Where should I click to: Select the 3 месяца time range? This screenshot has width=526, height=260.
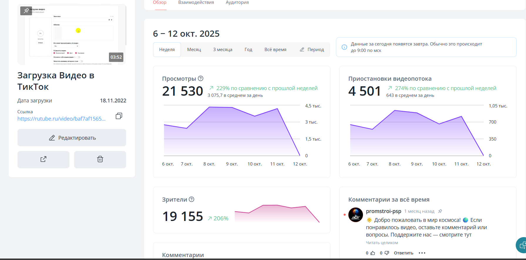pos(223,50)
